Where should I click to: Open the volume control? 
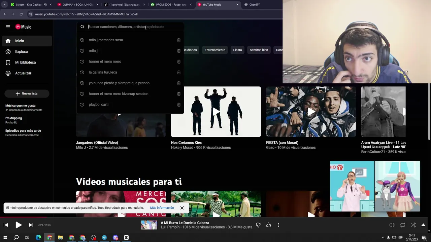[x=392, y=225]
